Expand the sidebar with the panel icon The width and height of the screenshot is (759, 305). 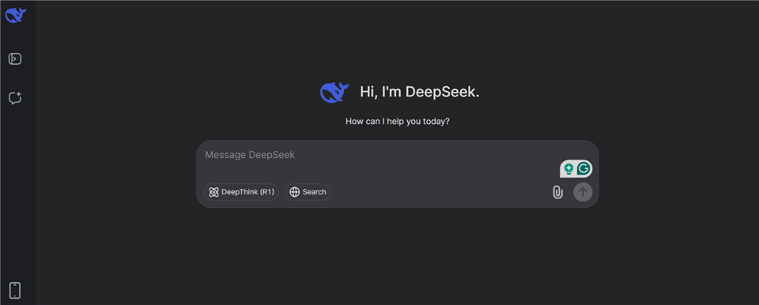[15, 59]
